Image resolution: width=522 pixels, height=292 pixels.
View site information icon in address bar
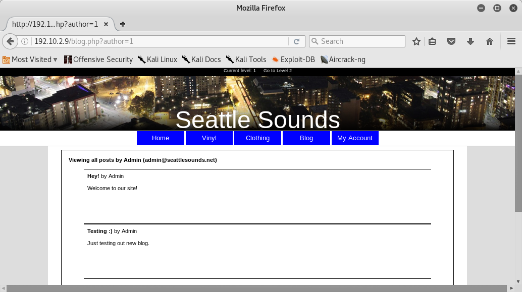[25, 41]
